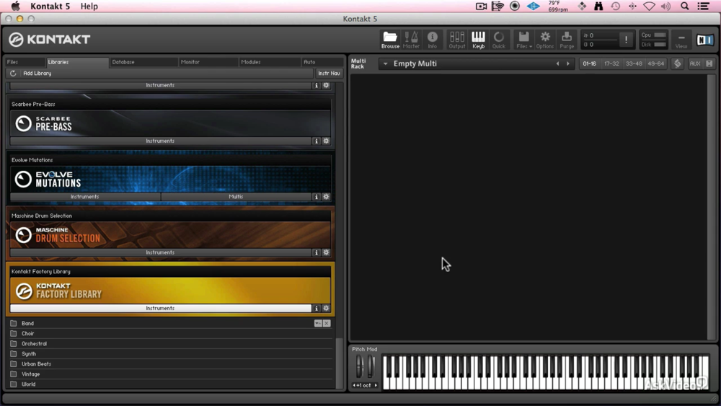721x406 pixels.
Task: Refresh the library list
Action: coord(13,73)
